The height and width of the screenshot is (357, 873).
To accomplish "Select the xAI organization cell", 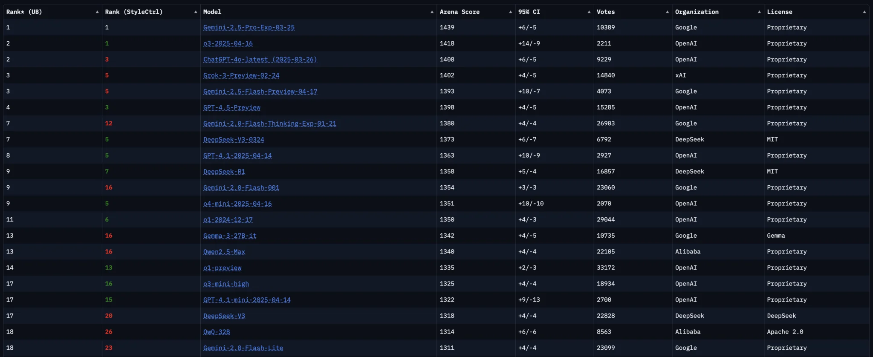I will (681, 75).
